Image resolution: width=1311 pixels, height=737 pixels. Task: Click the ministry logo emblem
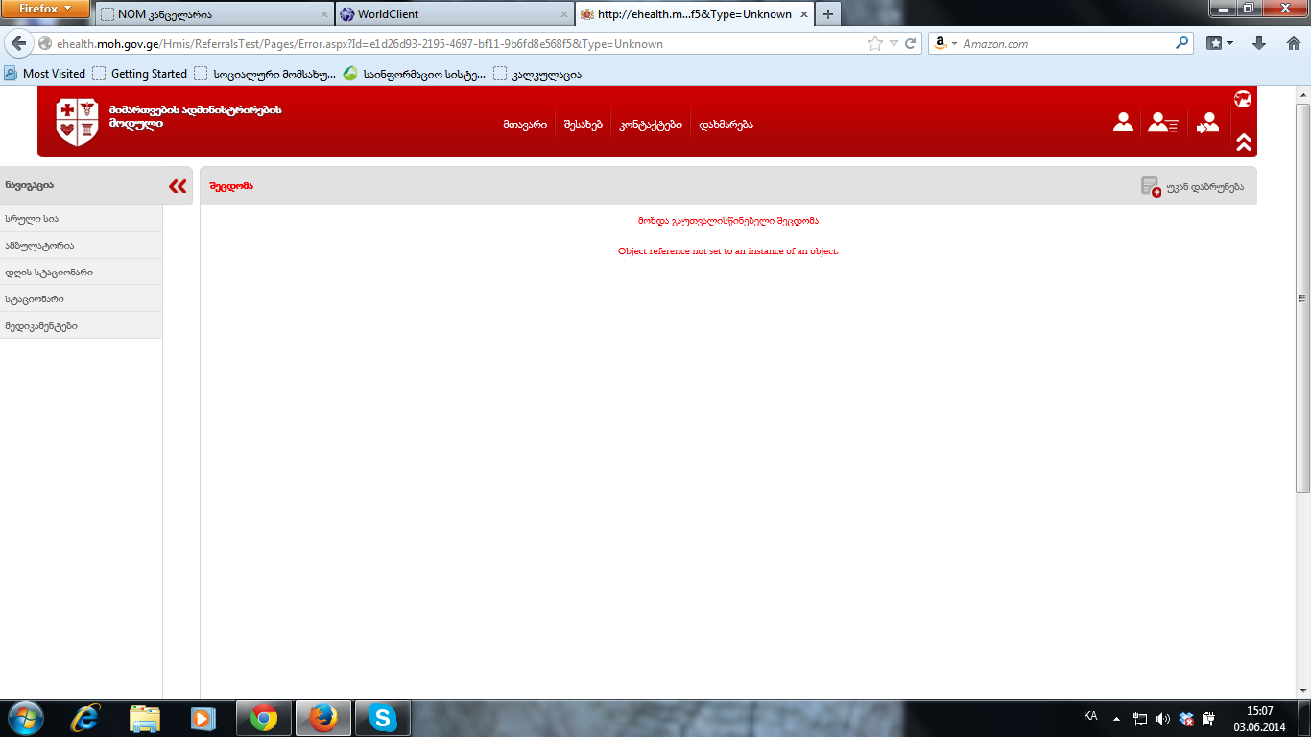77,122
